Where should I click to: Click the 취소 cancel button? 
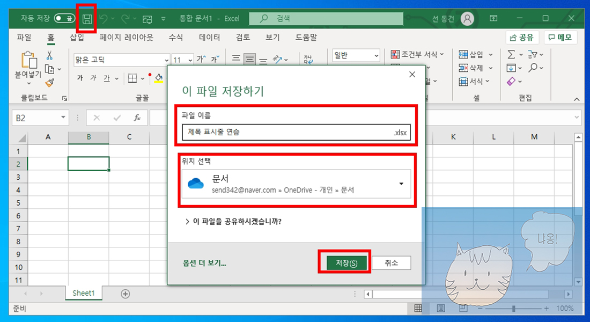(x=392, y=263)
